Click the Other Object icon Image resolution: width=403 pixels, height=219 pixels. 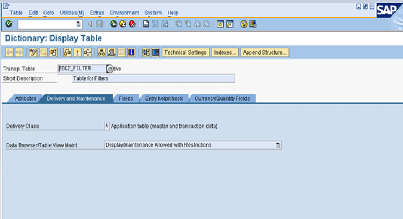click(53, 53)
